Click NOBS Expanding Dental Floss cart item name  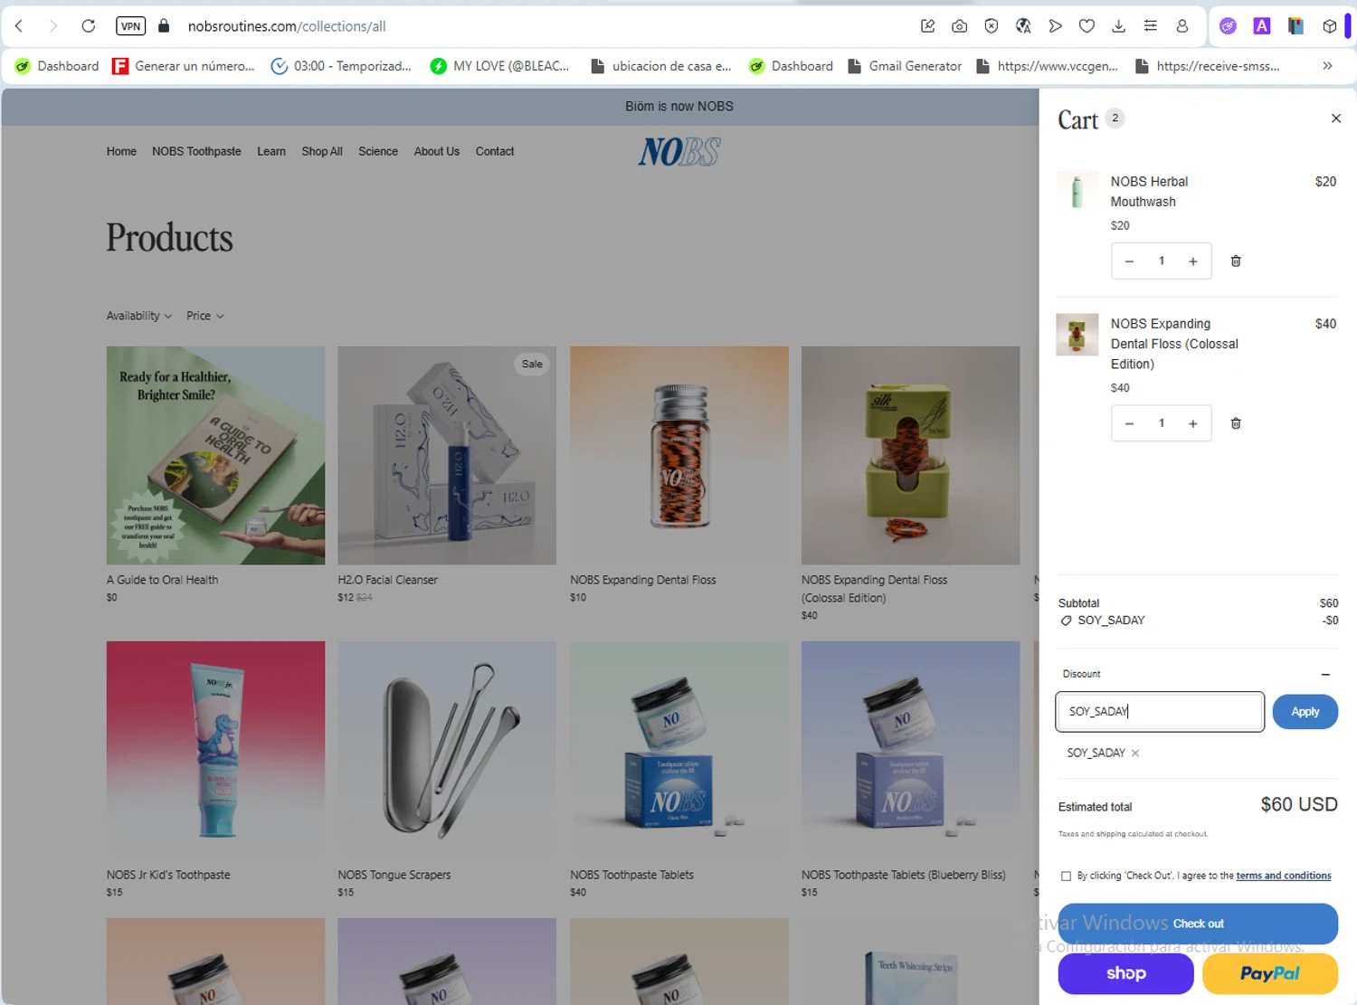click(x=1174, y=344)
